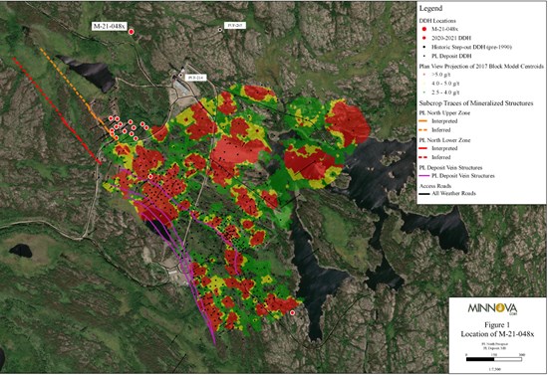Select the large red dot beside M-21-048x in legend
548x375 pixels.
click(x=424, y=29)
